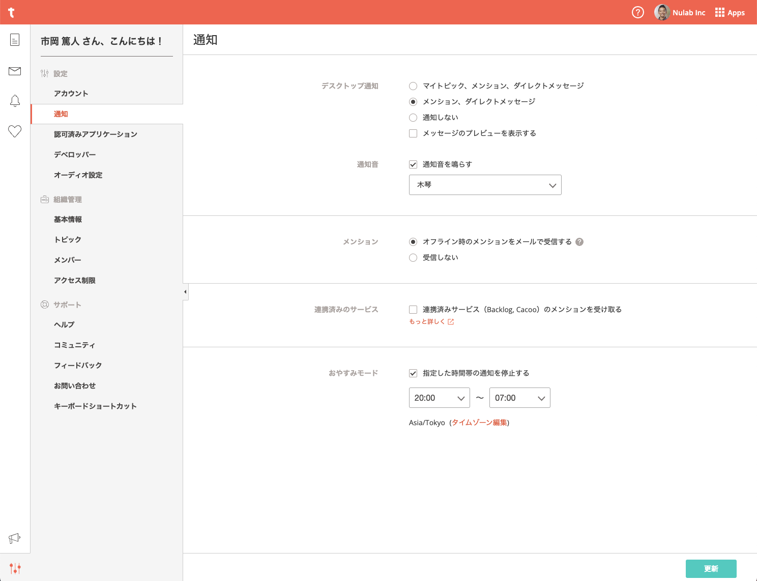
Task: Open the 20:00 start time dropdown
Action: (x=440, y=398)
